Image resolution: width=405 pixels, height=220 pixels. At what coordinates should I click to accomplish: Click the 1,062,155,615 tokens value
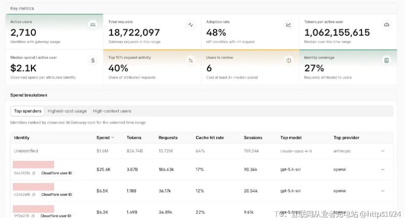pos(337,32)
